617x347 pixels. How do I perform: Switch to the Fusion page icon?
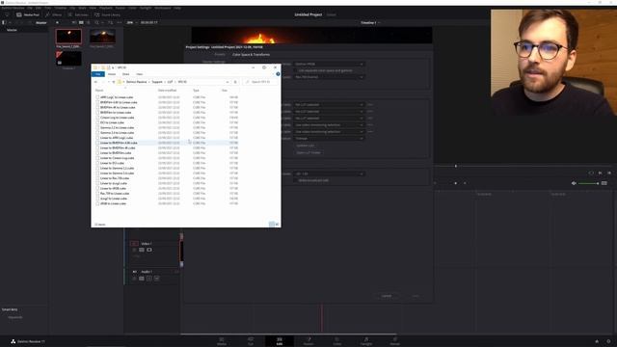(x=308, y=341)
